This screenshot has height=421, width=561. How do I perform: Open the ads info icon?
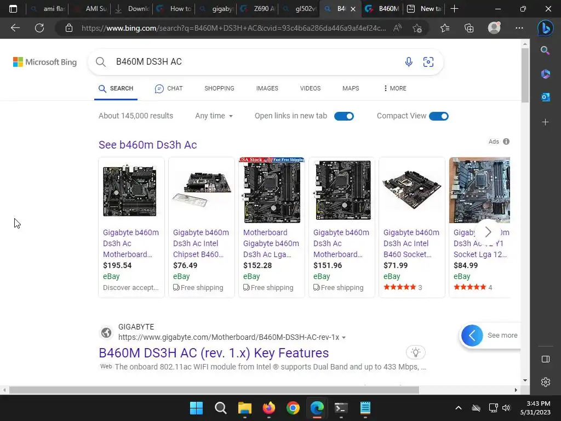[x=506, y=141]
